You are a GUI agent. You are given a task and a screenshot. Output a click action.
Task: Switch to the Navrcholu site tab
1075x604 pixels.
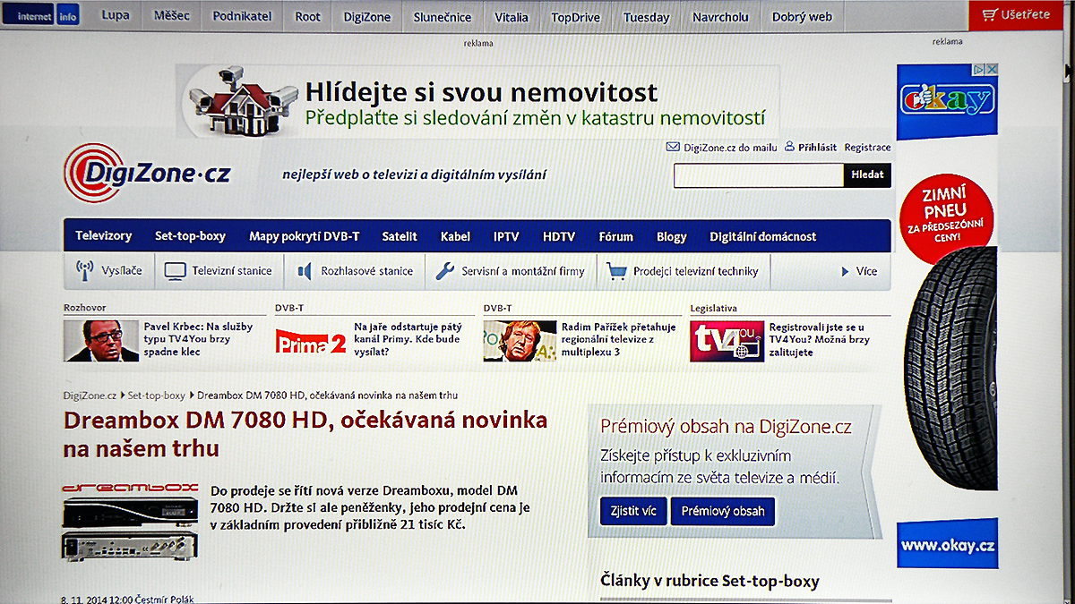click(x=720, y=16)
